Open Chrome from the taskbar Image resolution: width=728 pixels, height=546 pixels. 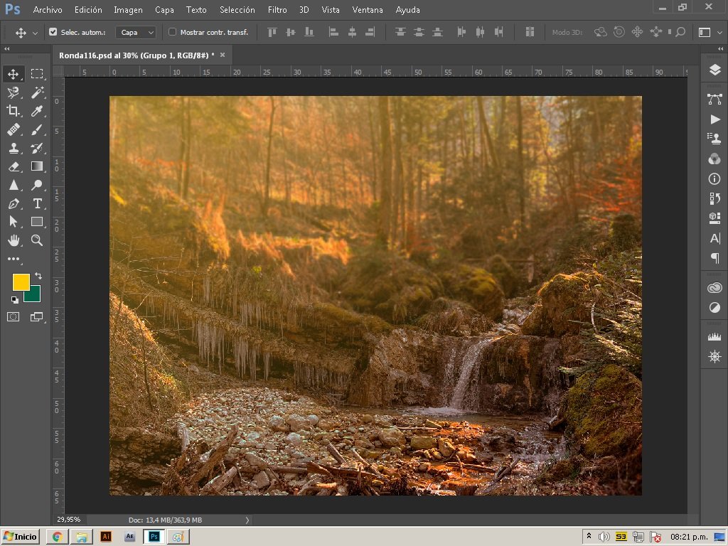[x=57, y=537]
